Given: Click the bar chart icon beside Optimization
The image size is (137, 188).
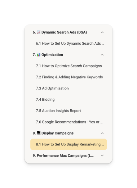Looking at the screenshot, I should pos(39,54).
